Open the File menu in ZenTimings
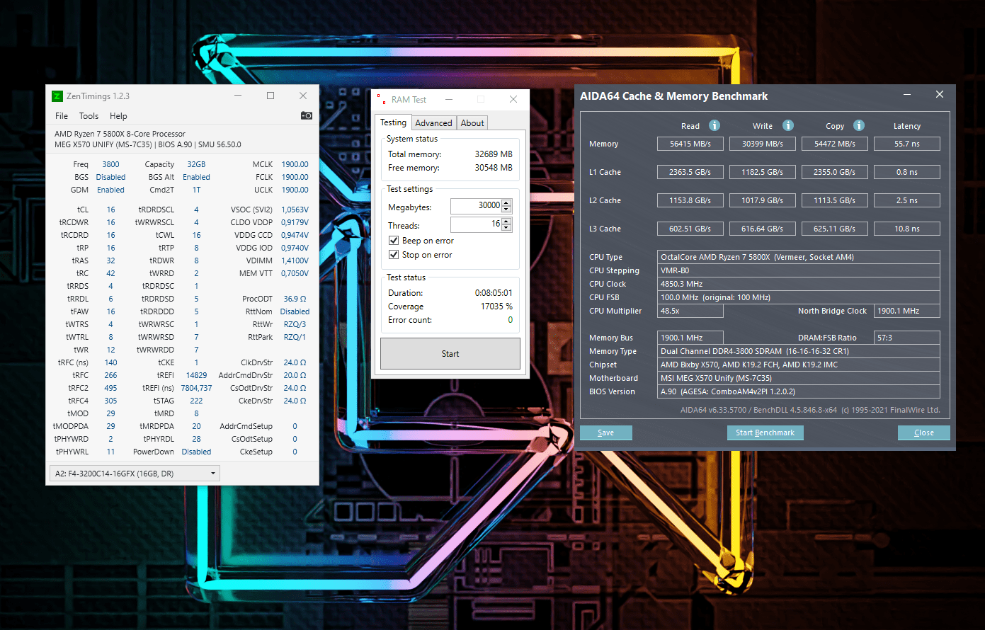The height and width of the screenshot is (630, 985). click(x=62, y=116)
